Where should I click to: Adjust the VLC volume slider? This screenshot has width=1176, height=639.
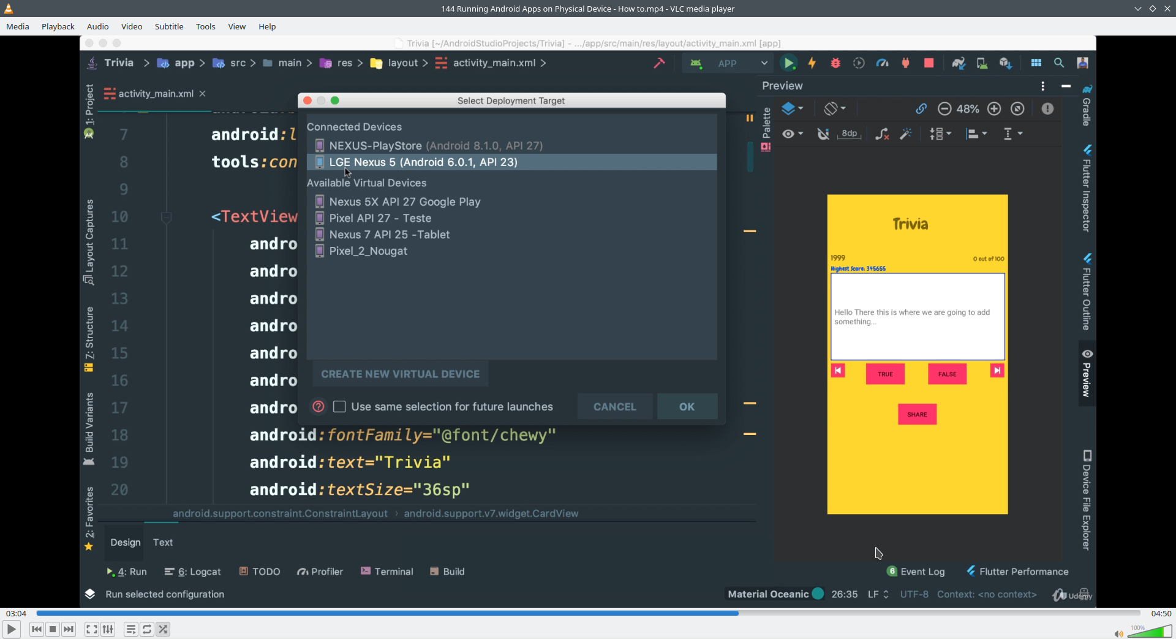coord(1150,632)
